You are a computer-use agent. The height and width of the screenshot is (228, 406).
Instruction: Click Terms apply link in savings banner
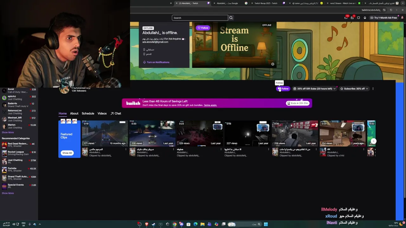[210, 105]
